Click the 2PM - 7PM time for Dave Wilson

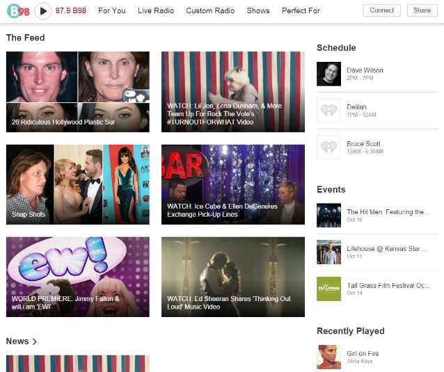pyautogui.click(x=360, y=78)
